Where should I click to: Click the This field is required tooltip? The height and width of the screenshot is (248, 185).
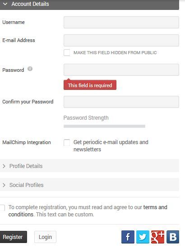coord(90,85)
